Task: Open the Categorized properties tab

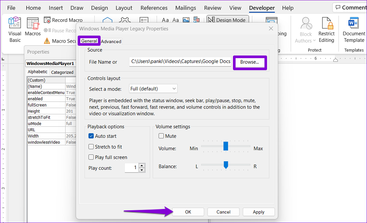Action: click(62, 72)
